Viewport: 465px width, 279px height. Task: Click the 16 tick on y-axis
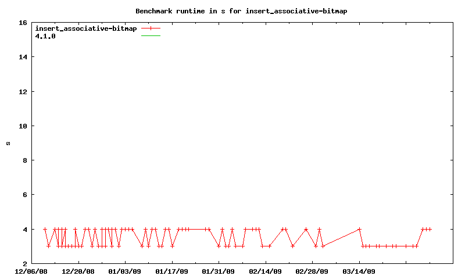[23, 23]
